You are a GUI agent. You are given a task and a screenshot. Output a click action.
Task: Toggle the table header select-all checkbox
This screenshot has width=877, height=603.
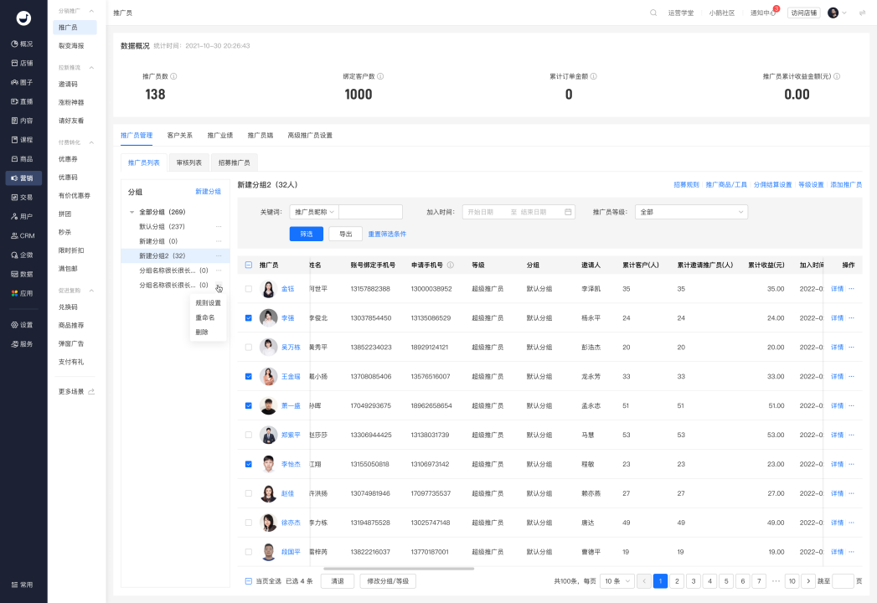coord(248,265)
